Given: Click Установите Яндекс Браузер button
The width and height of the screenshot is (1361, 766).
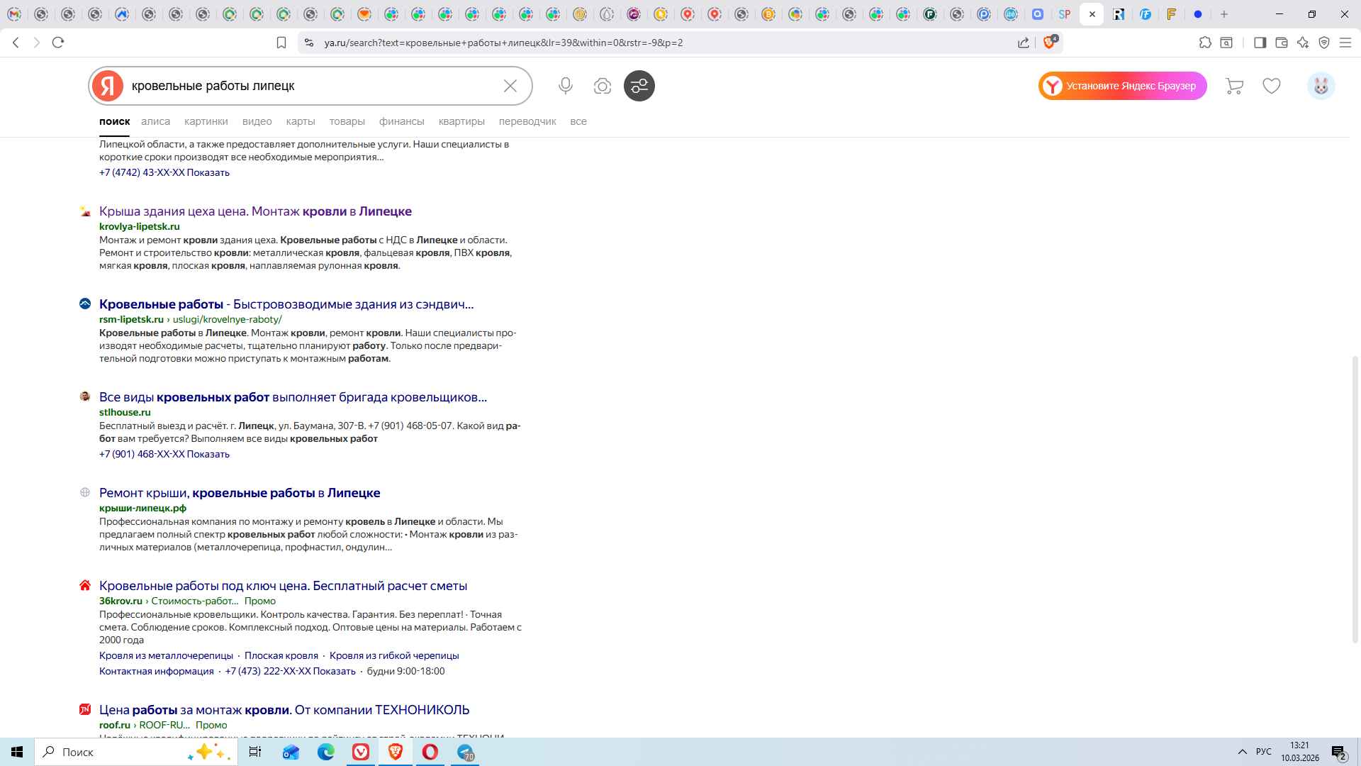Looking at the screenshot, I should [1122, 86].
